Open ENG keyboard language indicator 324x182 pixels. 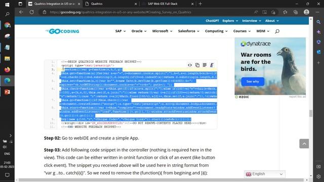click(7, 154)
